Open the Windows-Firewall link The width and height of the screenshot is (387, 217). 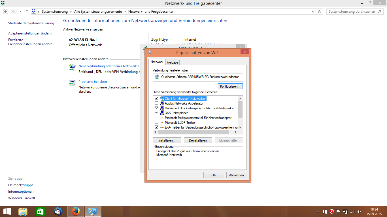click(22, 198)
